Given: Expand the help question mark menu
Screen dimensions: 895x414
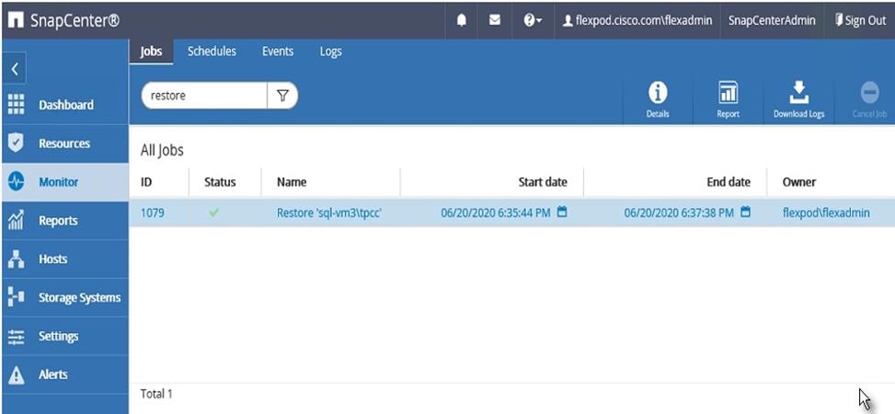Looking at the screenshot, I should point(533,20).
